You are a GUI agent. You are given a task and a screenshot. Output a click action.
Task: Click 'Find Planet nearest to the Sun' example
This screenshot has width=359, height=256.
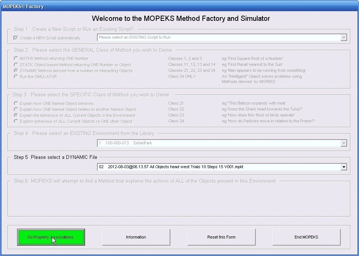pyautogui.click(x=252, y=64)
